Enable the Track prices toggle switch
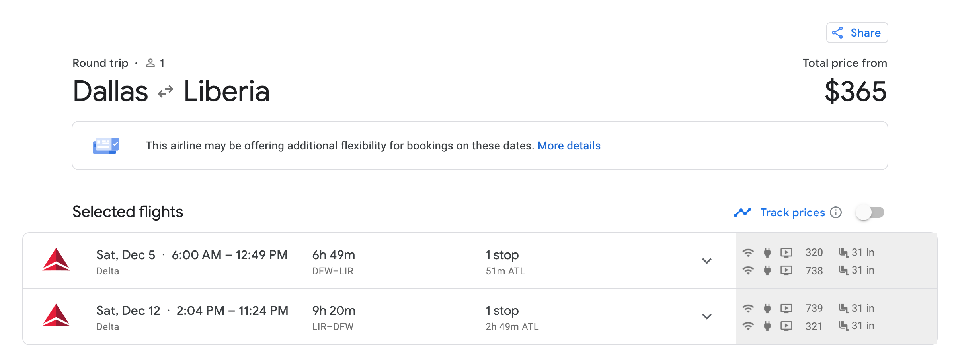This screenshot has height=361, width=956. pos(870,212)
